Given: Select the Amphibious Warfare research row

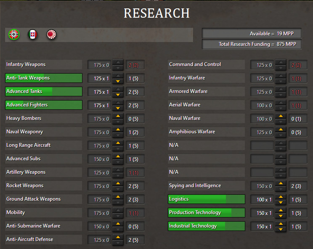Looking at the screenshot, I should (207, 132).
